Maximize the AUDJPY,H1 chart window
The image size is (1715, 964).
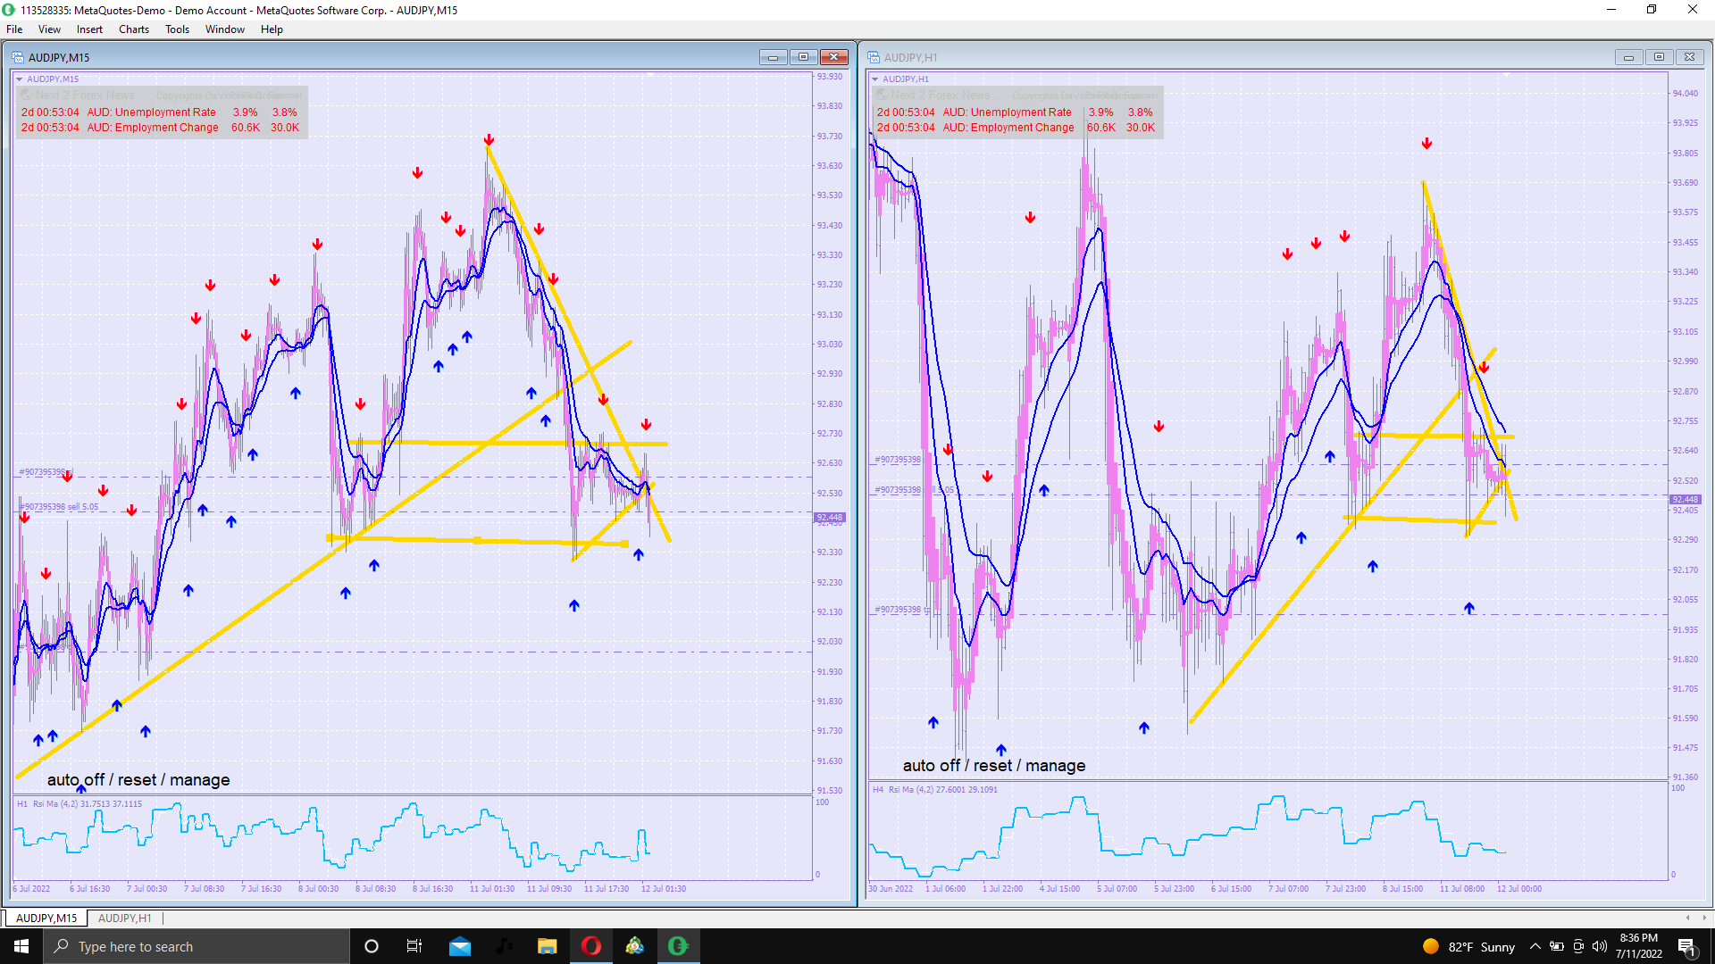[x=1659, y=57]
